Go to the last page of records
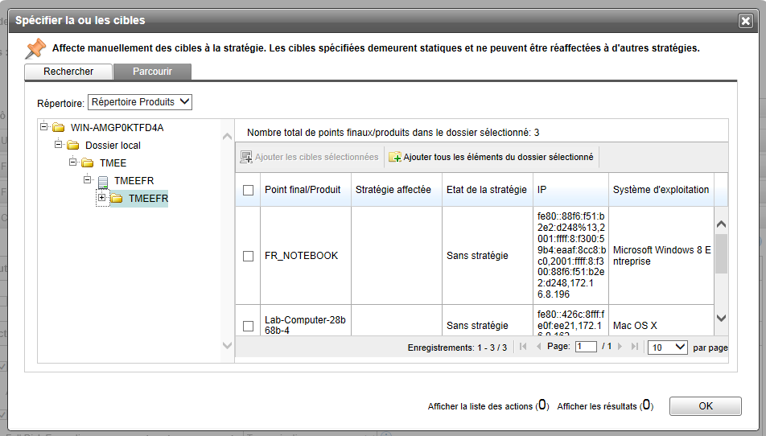 (x=635, y=347)
